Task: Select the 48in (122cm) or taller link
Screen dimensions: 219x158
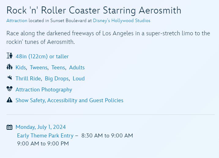Action: [x=42, y=56]
